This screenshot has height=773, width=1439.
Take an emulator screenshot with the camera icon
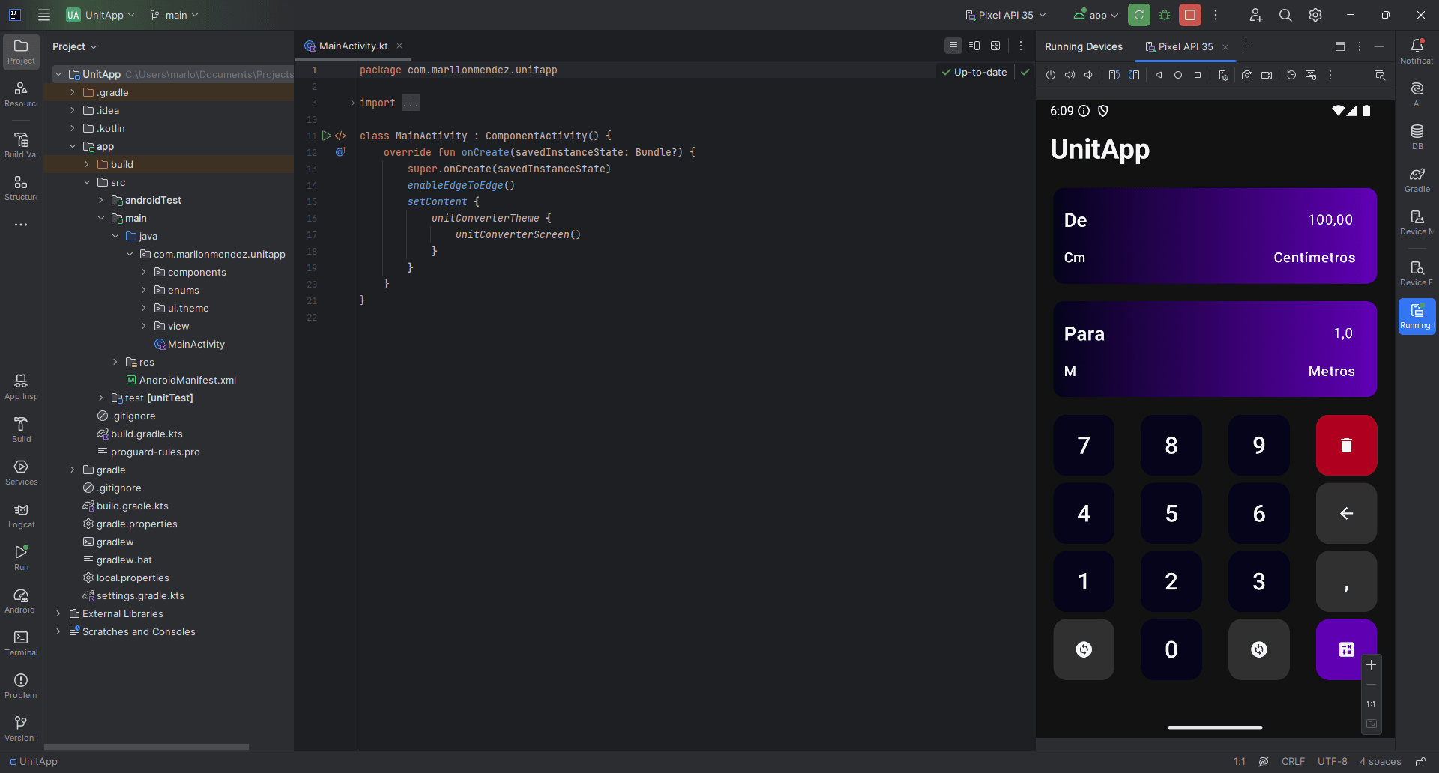[x=1246, y=75]
